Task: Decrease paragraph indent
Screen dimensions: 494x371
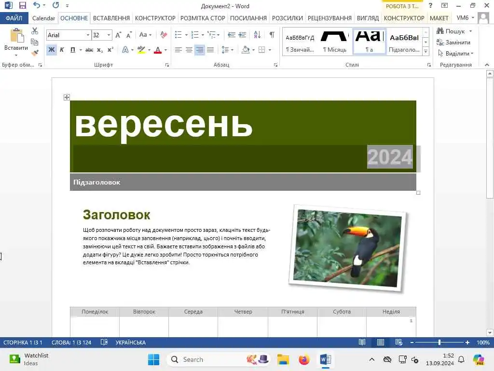Action: coord(232,35)
